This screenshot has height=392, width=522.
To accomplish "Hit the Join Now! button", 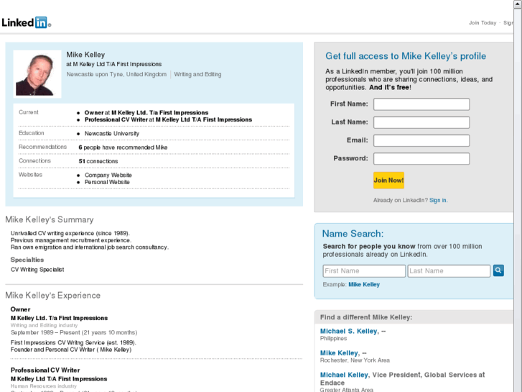I will point(388,180).
